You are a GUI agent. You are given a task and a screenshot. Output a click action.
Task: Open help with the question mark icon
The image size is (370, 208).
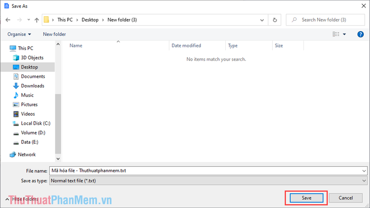360,34
